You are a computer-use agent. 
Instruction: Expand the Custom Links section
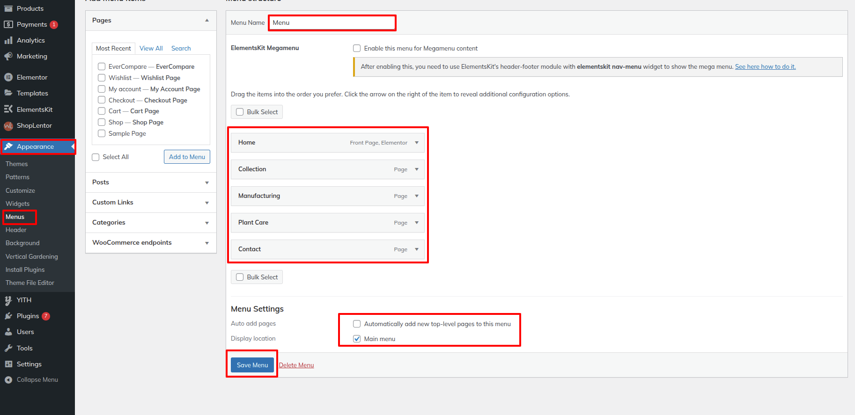[206, 203]
